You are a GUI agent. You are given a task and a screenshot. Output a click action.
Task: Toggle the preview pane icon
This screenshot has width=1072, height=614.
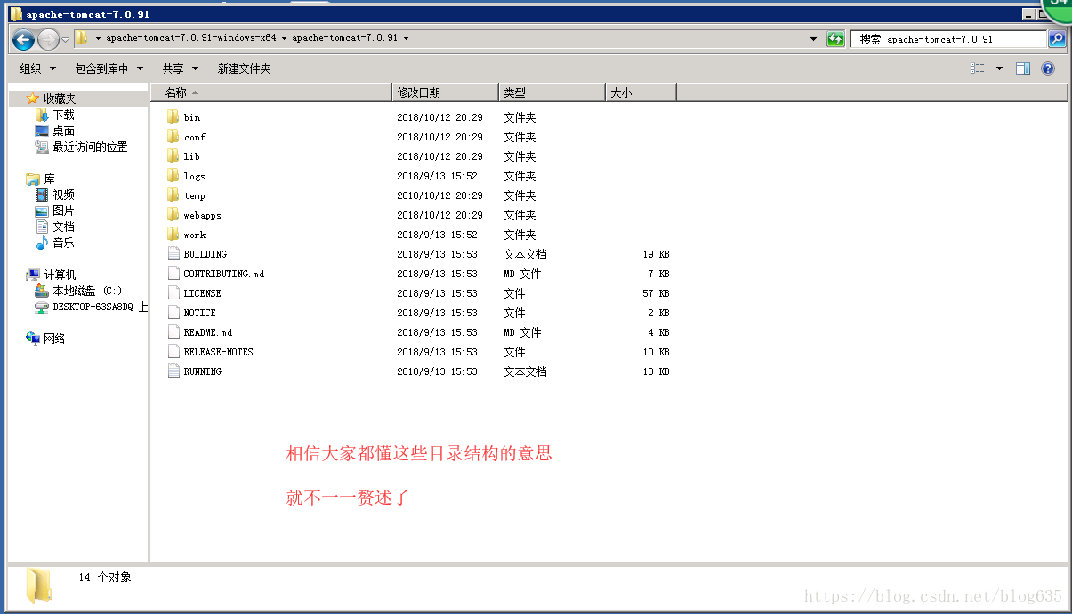tap(1023, 68)
